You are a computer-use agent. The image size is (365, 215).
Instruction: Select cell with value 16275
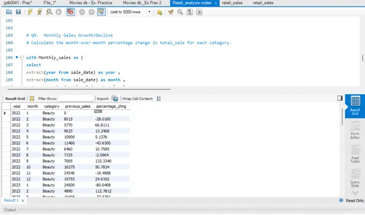(x=78, y=167)
